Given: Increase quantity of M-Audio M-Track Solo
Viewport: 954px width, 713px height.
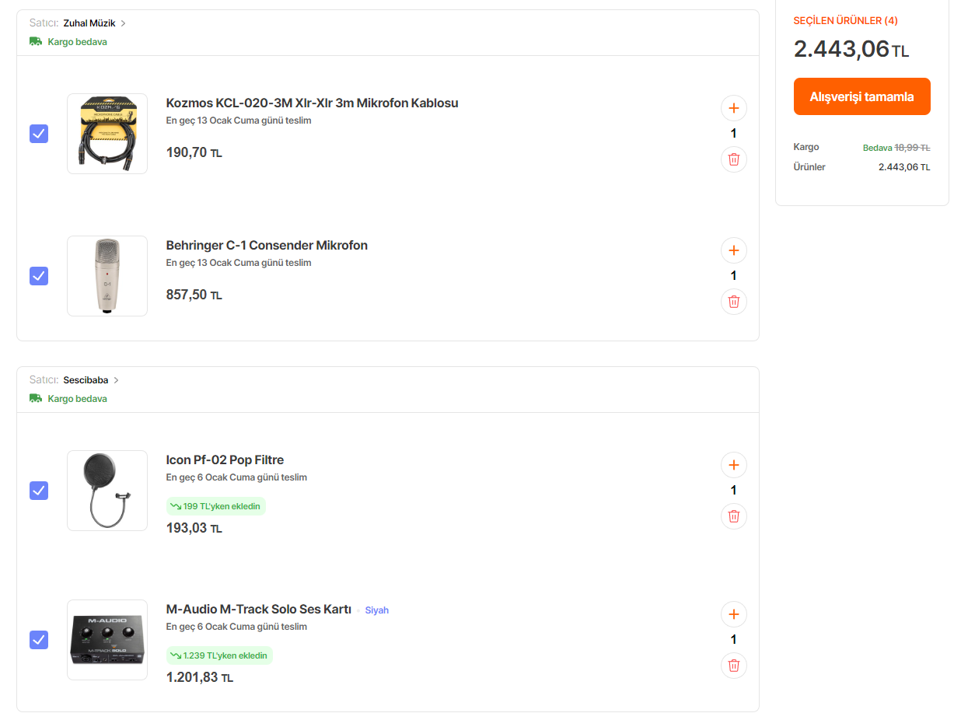Looking at the screenshot, I should tap(733, 614).
